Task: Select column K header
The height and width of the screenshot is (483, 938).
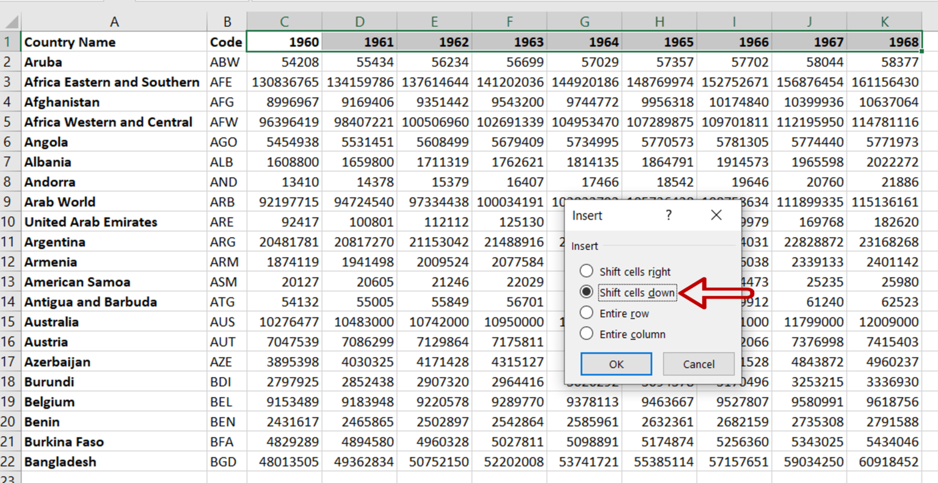Action: [884, 21]
